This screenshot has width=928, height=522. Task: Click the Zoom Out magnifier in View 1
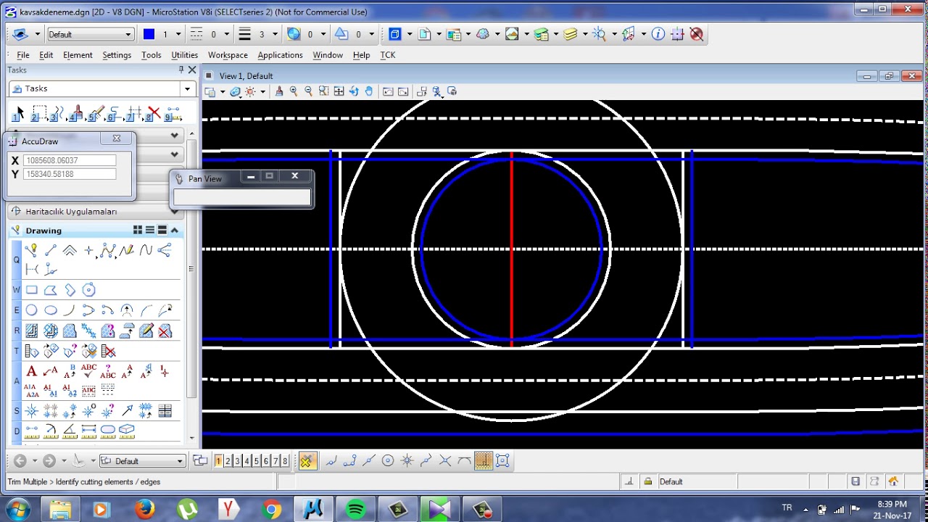309,91
